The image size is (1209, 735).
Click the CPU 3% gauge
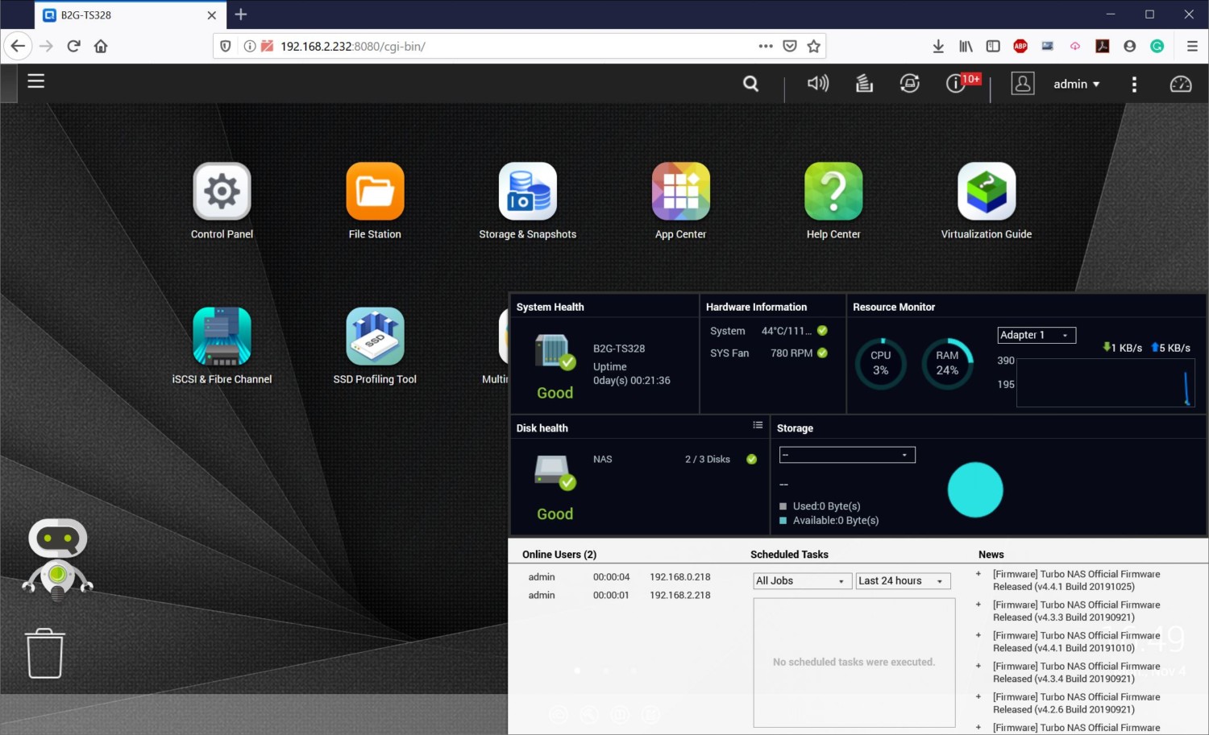[881, 363]
